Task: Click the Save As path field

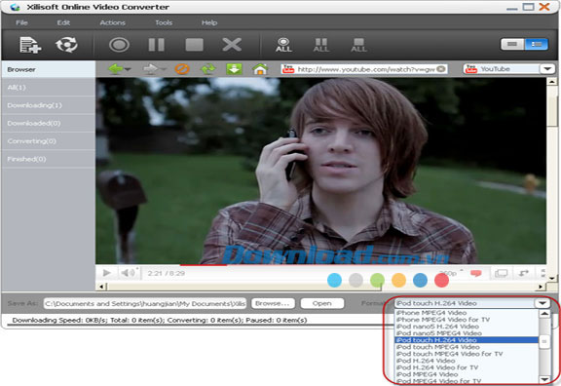Action: [x=145, y=304]
